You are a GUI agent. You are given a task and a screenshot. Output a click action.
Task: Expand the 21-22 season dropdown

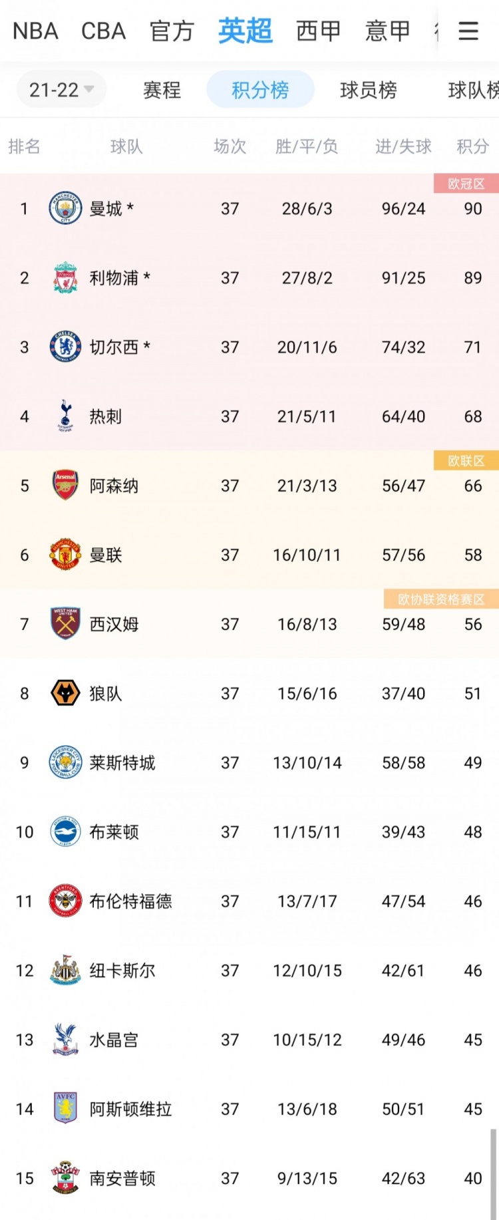[61, 90]
